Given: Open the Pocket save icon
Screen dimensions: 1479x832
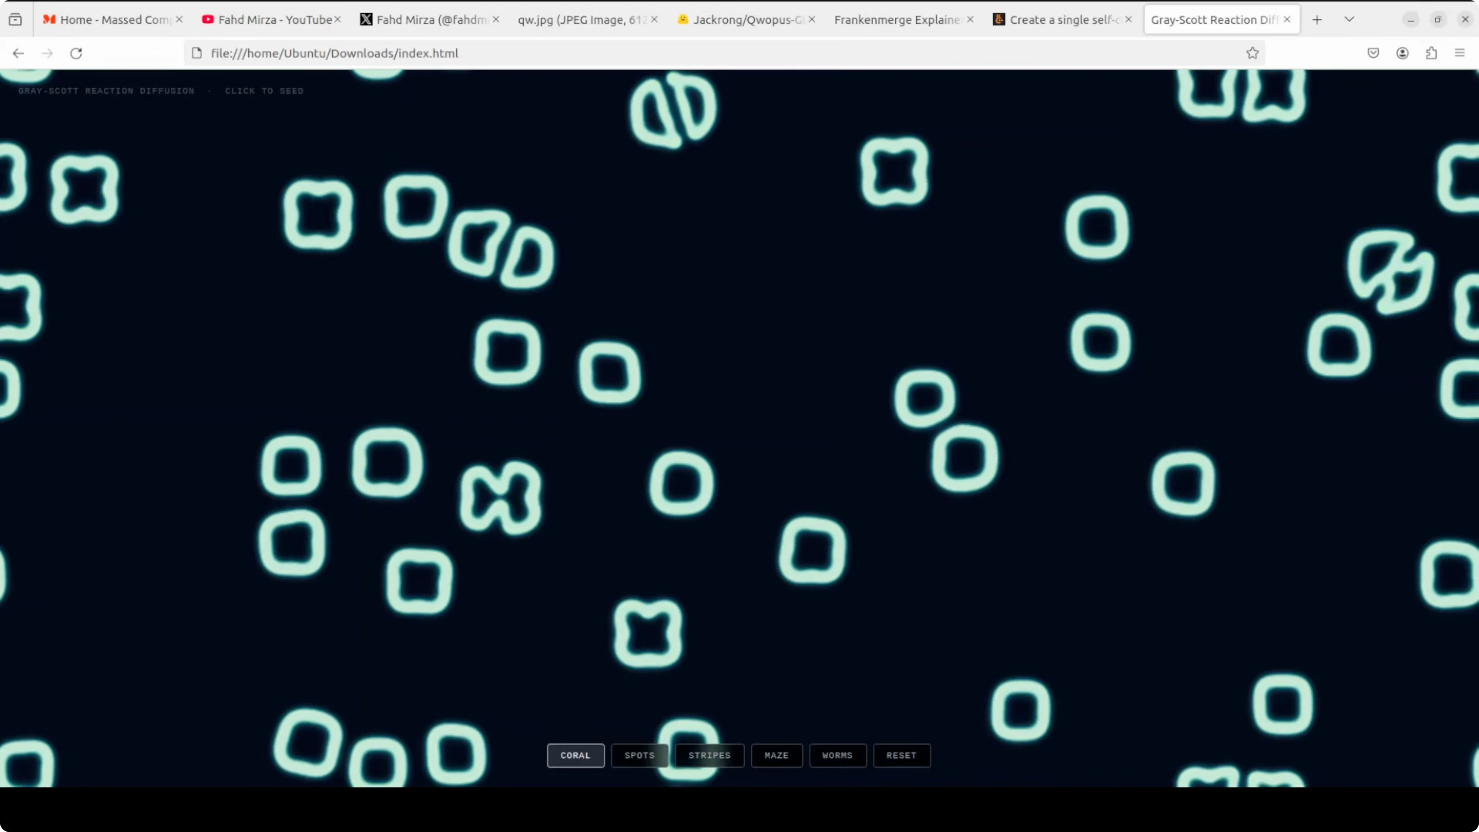Looking at the screenshot, I should coord(1373,53).
